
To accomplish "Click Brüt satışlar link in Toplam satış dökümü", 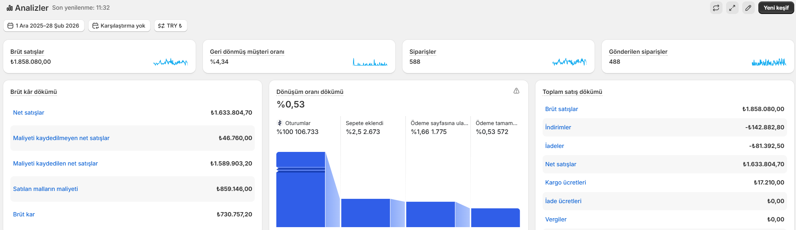I will pos(562,109).
